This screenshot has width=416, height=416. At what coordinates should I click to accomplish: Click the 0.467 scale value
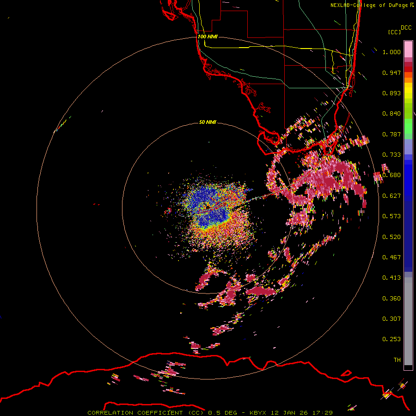point(392,257)
